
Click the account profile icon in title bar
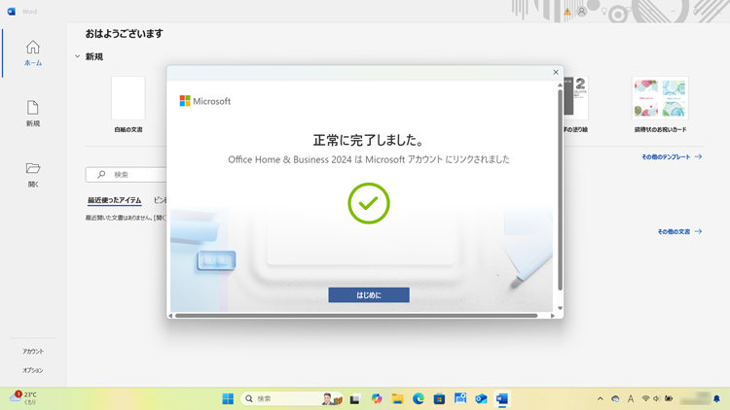[x=582, y=12]
